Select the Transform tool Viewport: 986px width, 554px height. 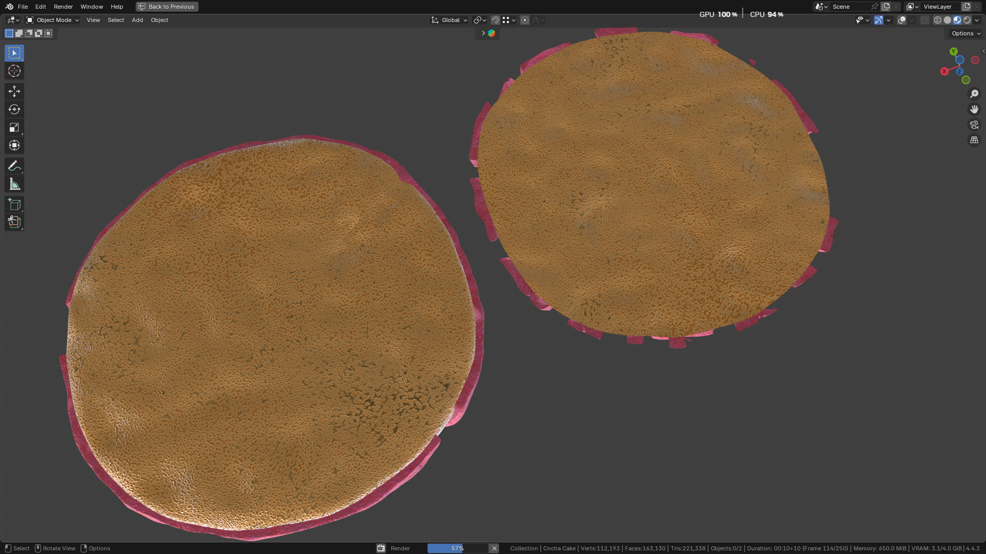pyautogui.click(x=14, y=145)
